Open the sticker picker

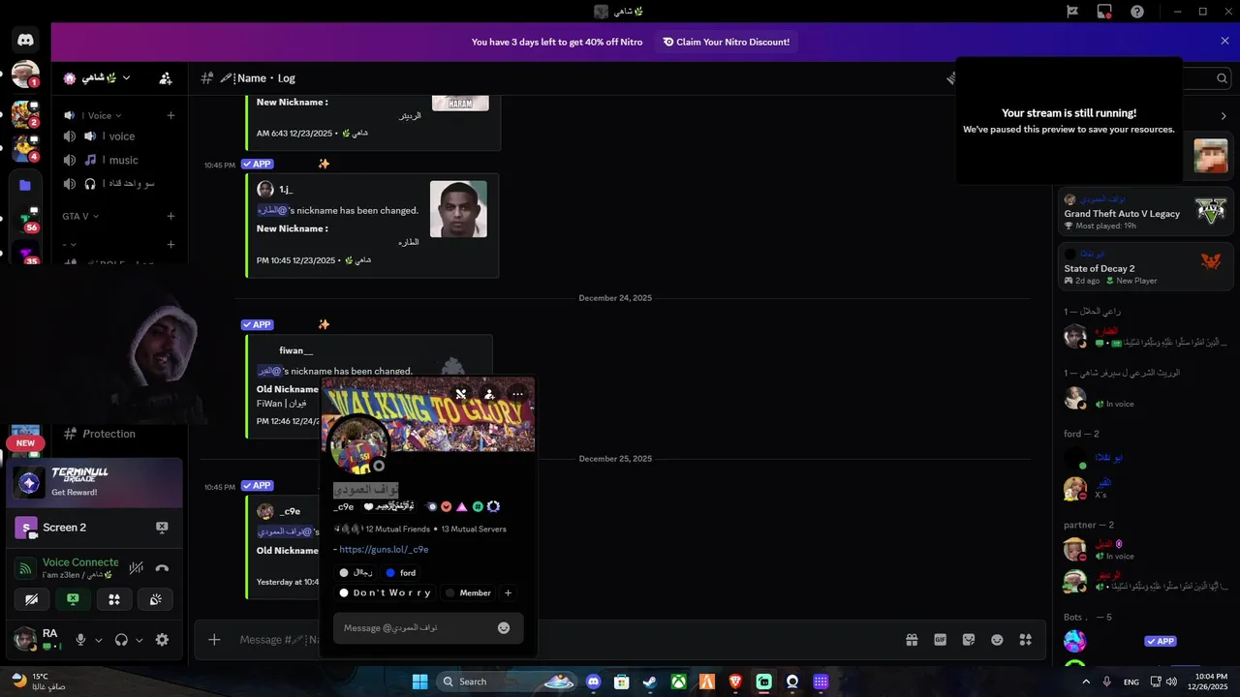(x=968, y=640)
